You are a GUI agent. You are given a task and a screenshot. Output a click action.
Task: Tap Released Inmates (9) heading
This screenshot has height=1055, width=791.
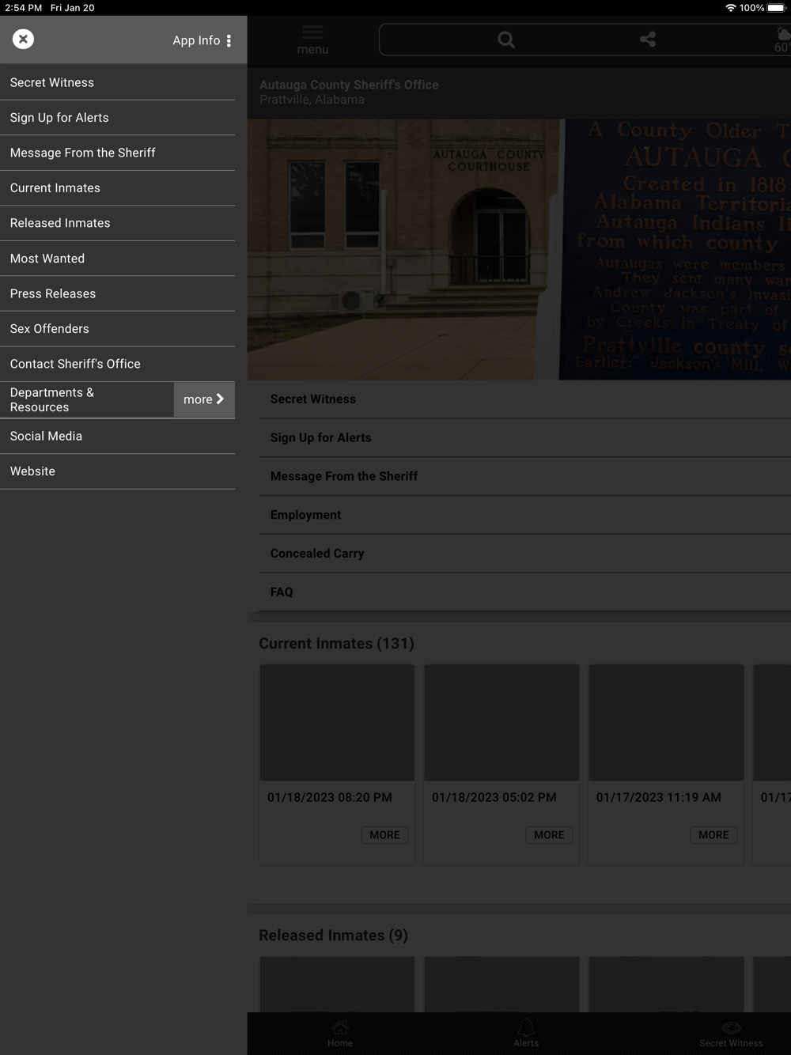(x=333, y=936)
